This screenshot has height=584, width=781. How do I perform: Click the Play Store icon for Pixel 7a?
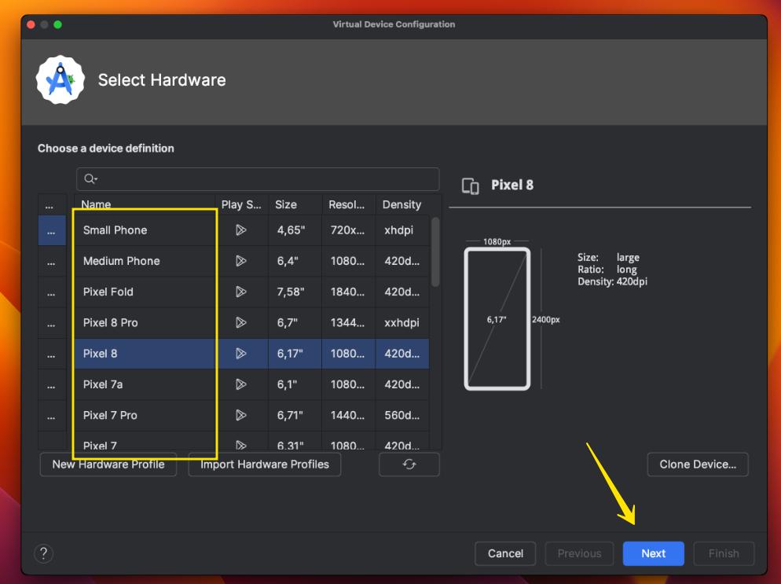(x=241, y=384)
